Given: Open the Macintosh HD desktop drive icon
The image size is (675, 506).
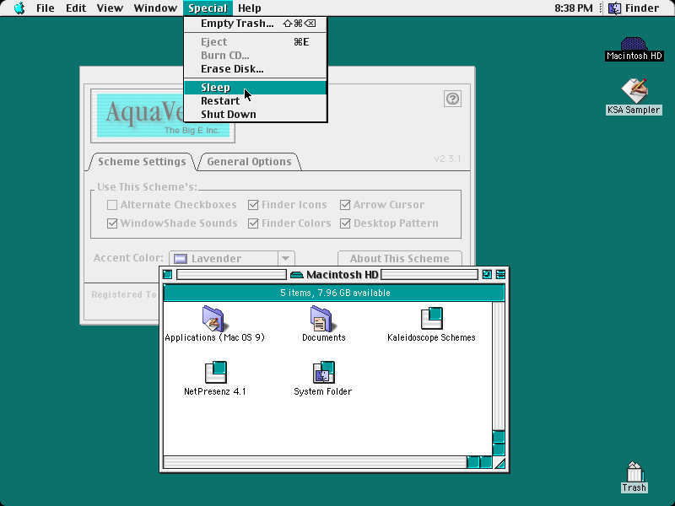Looking at the screenshot, I should click(634, 44).
